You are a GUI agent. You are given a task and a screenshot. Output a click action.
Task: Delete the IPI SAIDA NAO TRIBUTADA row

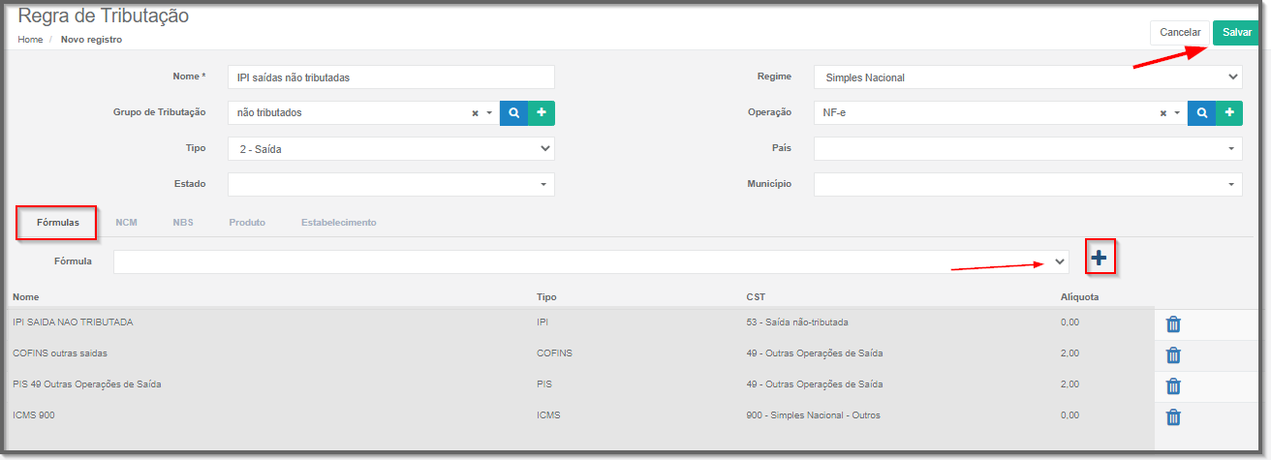pyautogui.click(x=1173, y=324)
